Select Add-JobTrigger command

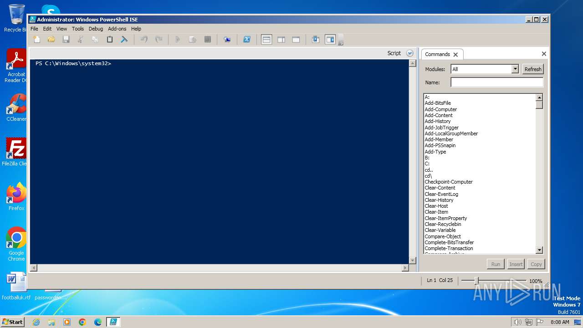[x=442, y=128]
